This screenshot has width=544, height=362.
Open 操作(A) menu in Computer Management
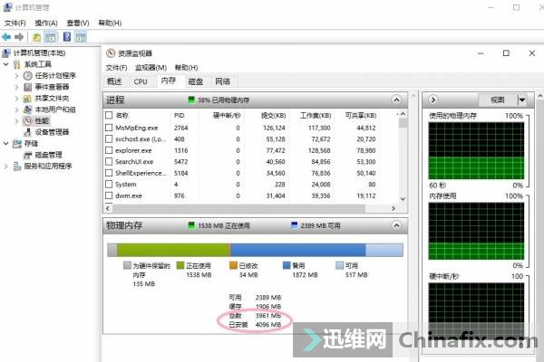[46, 23]
